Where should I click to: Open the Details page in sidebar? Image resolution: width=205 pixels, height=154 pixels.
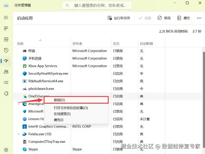pos(6,83)
